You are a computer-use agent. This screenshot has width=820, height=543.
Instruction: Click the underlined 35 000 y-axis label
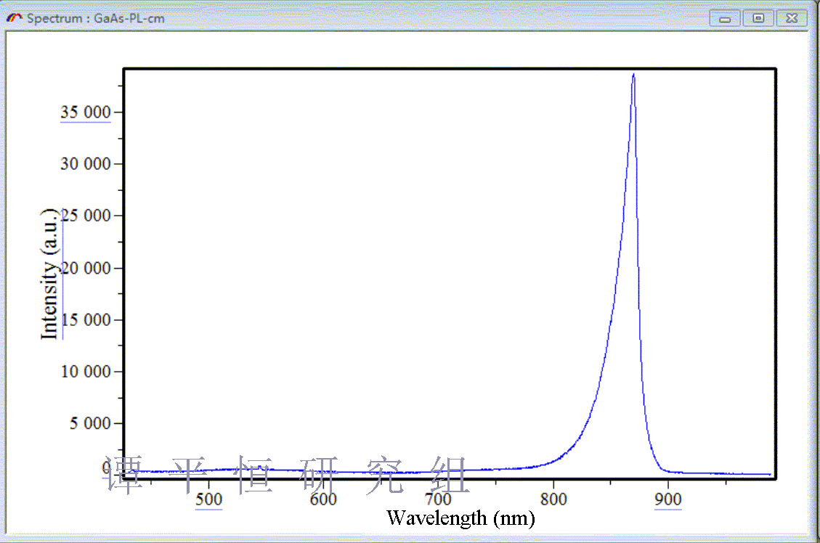85,112
